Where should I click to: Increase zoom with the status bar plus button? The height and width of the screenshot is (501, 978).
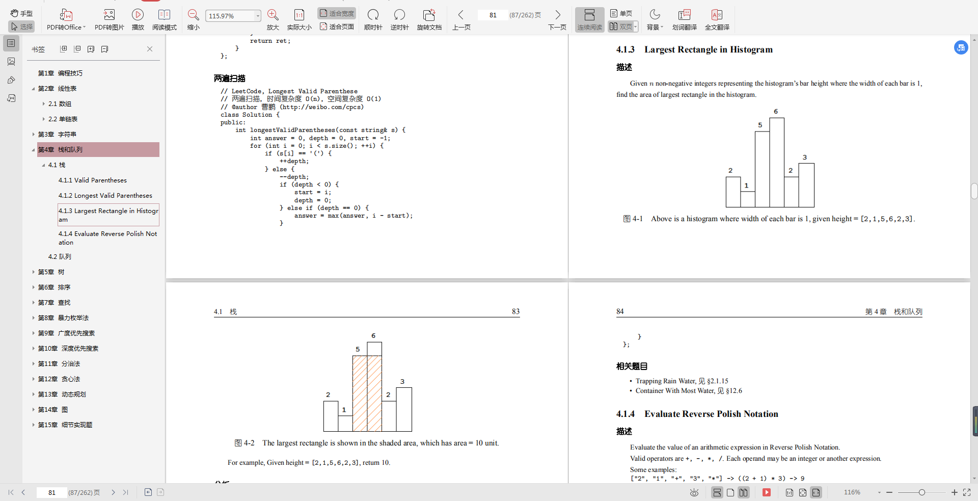click(955, 492)
